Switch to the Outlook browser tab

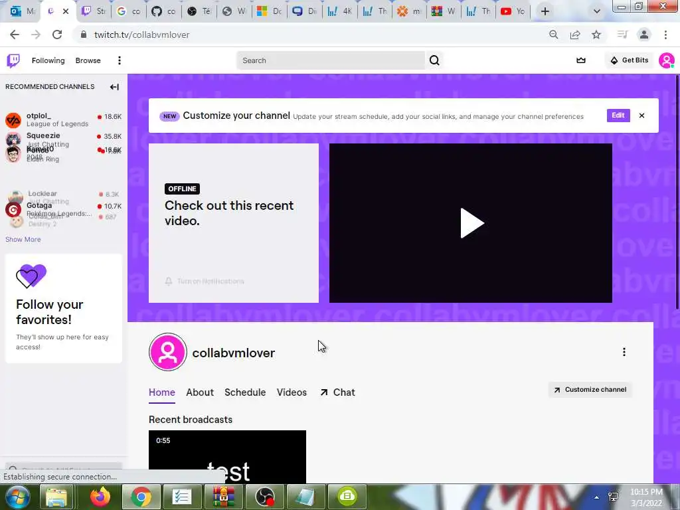(23, 12)
